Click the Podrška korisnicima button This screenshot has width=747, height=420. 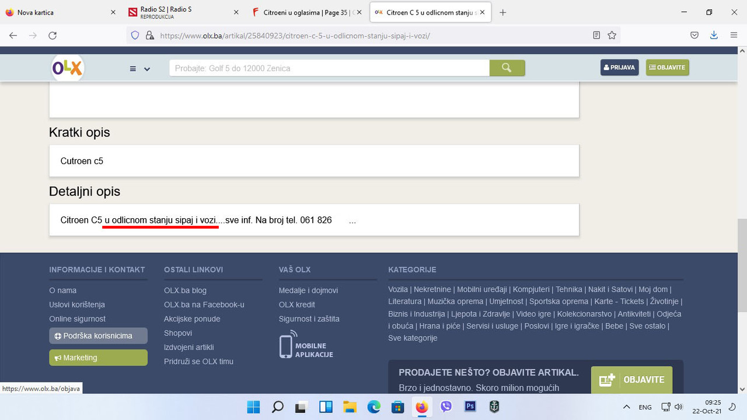coord(98,336)
